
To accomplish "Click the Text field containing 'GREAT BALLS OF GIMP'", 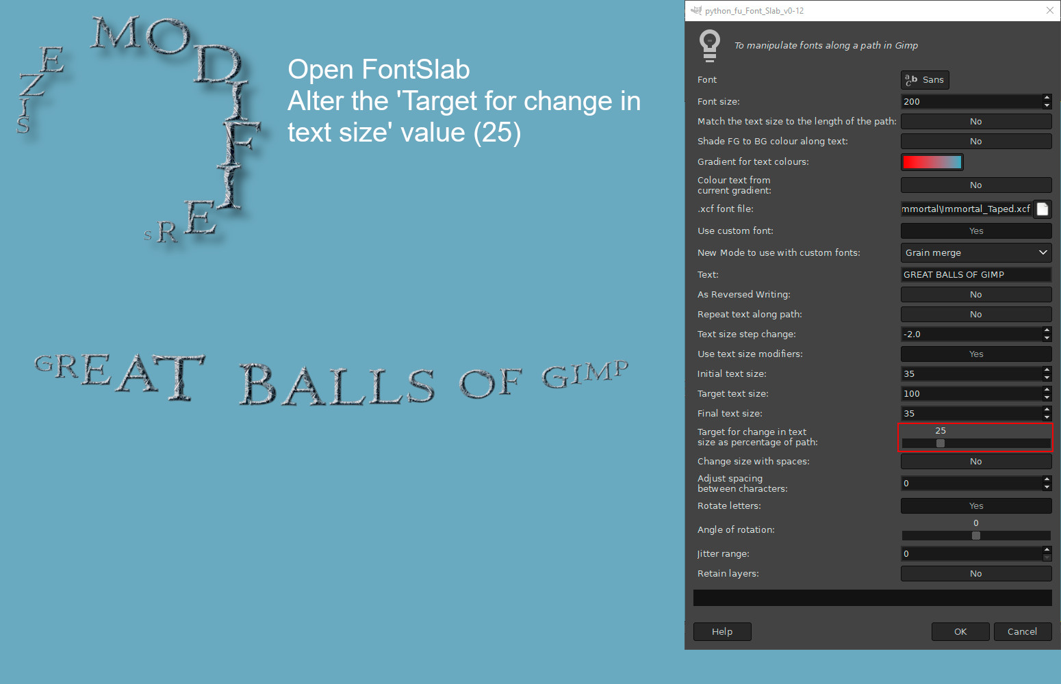I will (976, 275).
